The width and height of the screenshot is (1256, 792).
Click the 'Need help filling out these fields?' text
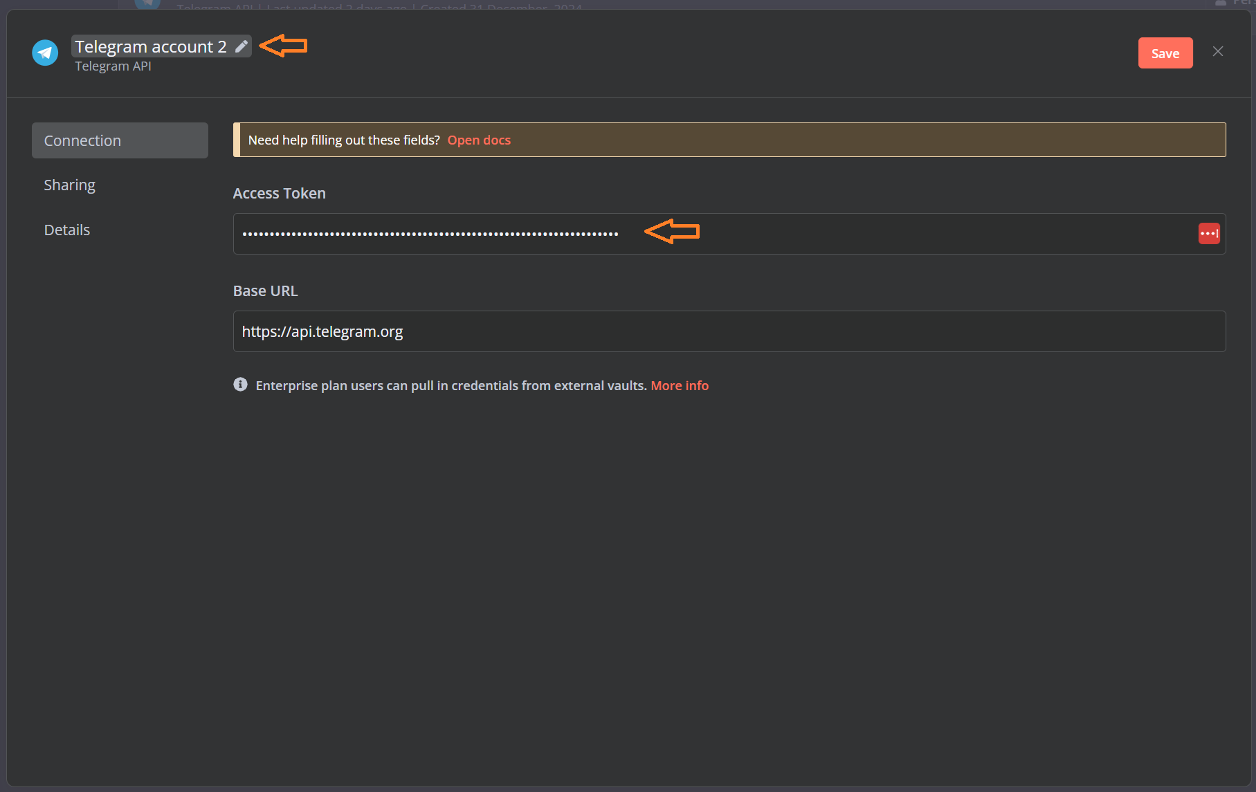click(x=344, y=140)
